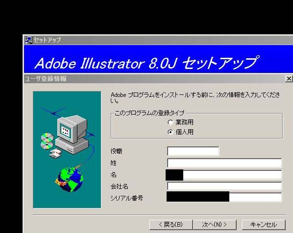Focus the シリアル番号 input field
This screenshot has height=233, width=293.
click(224, 197)
